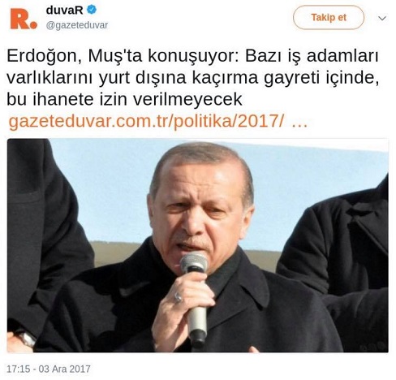Click the 17:15 time in the timestamp
This screenshot has height=380, width=396.
19,369
